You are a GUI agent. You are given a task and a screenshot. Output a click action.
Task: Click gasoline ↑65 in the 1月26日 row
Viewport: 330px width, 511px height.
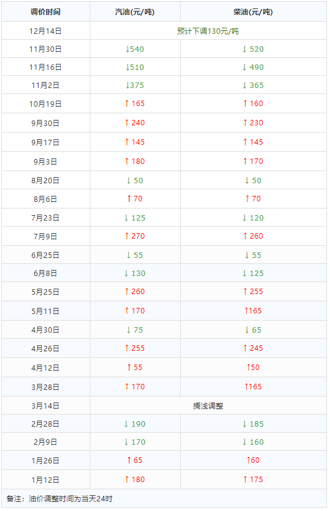click(135, 460)
